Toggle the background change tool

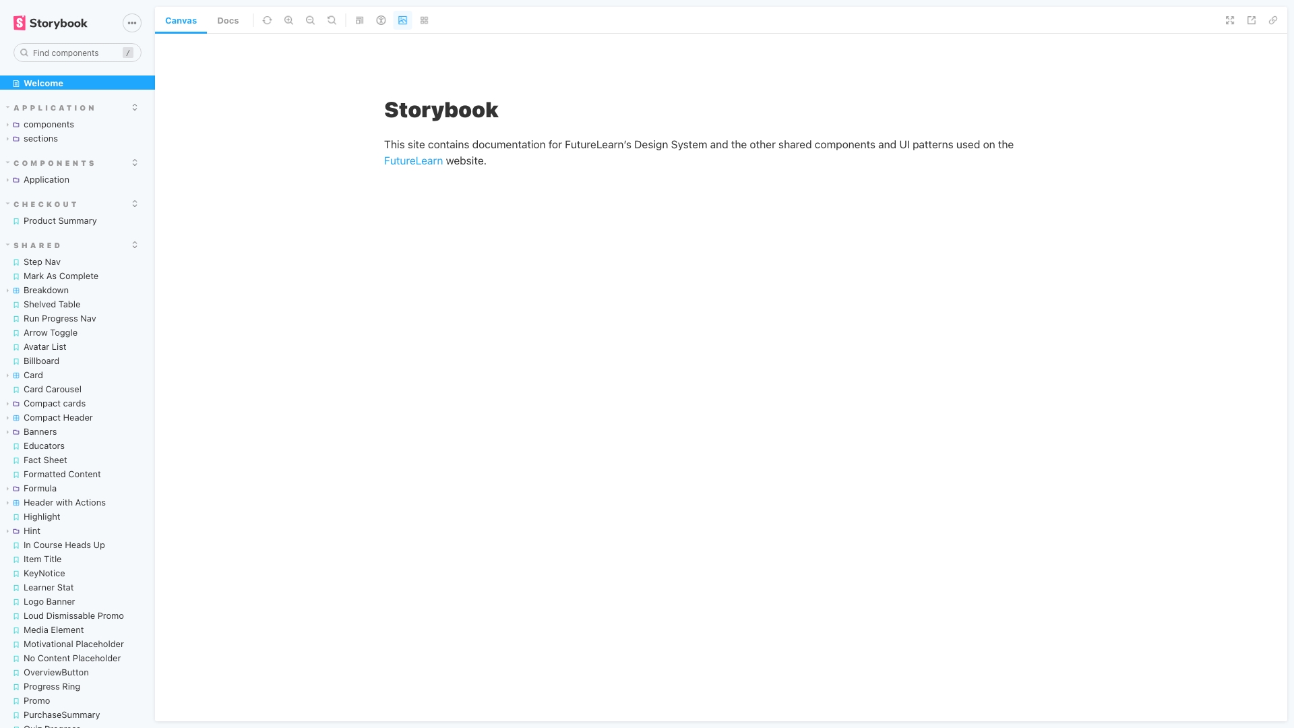(x=402, y=20)
